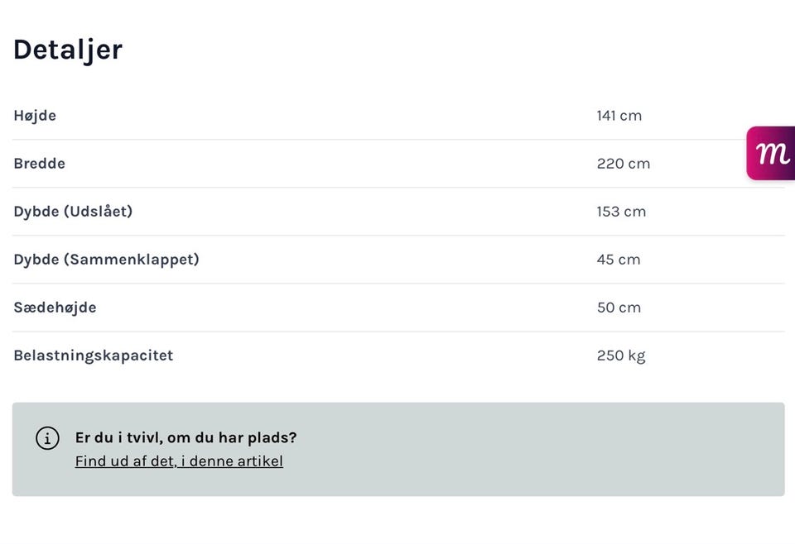
Task: Select the Dybde (Udslået) label
Action: [73, 212]
